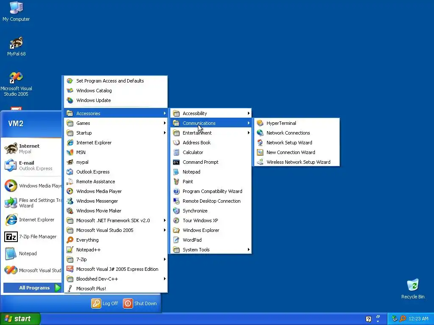This screenshot has width=434, height=325.
Task: Click the taskbar help question icon
Action: point(368,319)
